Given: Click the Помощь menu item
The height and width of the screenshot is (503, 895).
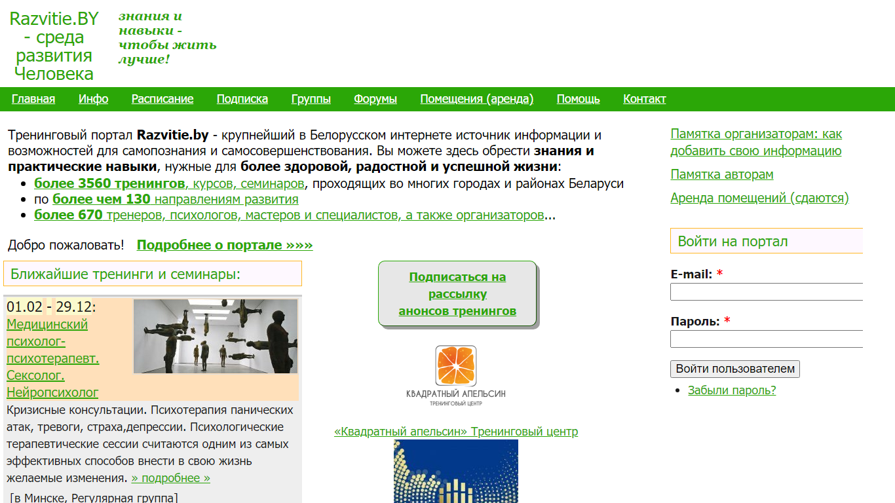Looking at the screenshot, I should (579, 99).
